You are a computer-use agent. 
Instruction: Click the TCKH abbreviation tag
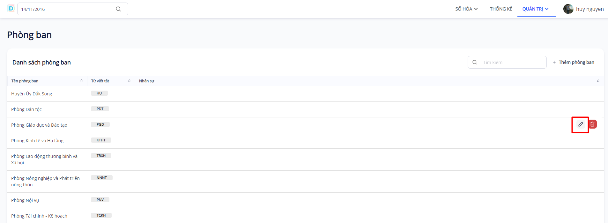pyautogui.click(x=101, y=215)
